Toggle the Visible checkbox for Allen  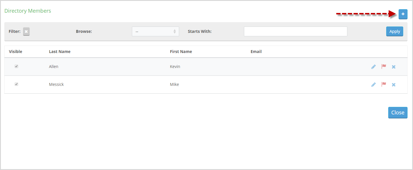coord(16,66)
